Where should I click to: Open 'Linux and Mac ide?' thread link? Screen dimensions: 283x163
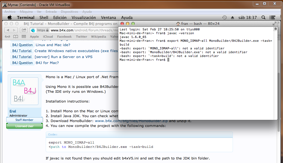click(x=53, y=45)
